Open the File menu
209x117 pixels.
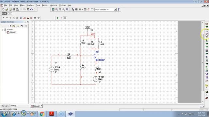pos(6,5)
